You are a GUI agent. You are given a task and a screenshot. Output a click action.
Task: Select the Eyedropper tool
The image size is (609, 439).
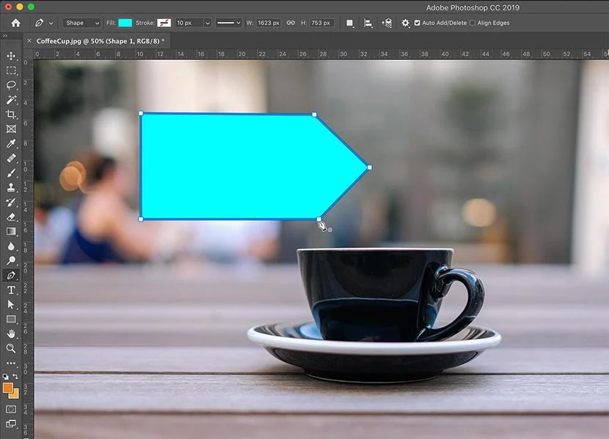coord(11,144)
